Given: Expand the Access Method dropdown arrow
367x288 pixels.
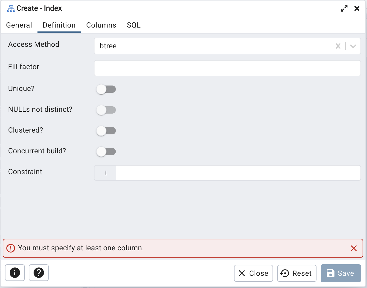Looking at the screenshot, I should 353,46.
